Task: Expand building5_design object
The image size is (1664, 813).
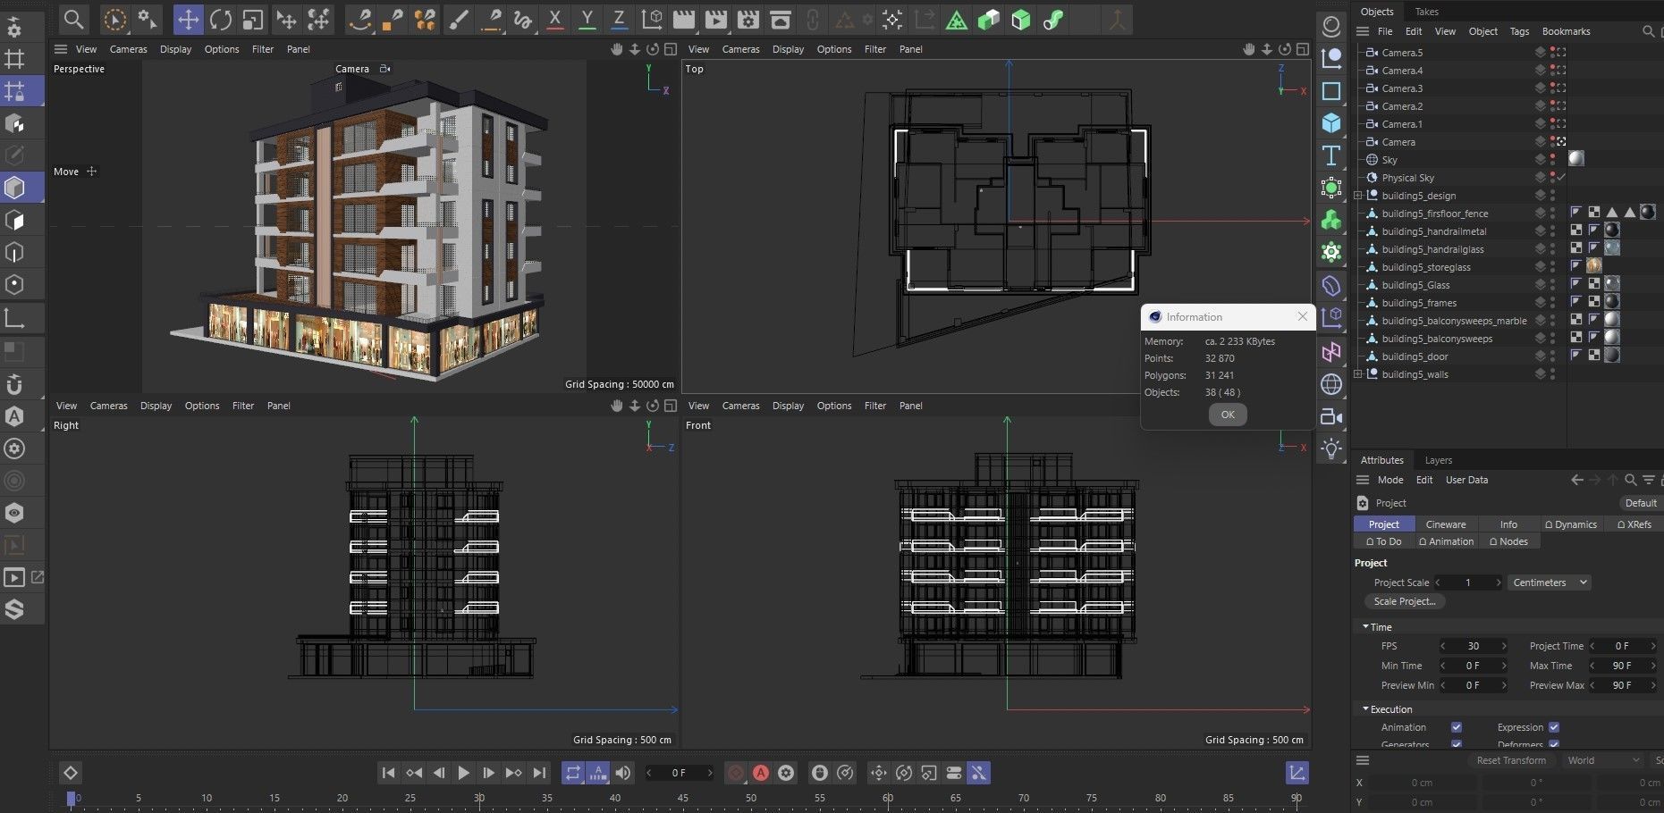Action: [x=1358, y=196]
